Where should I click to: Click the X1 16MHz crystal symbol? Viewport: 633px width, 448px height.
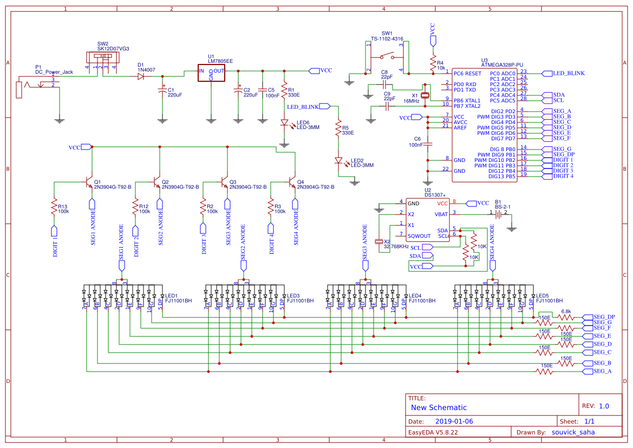pyautogui.click(x=425, y=95)
